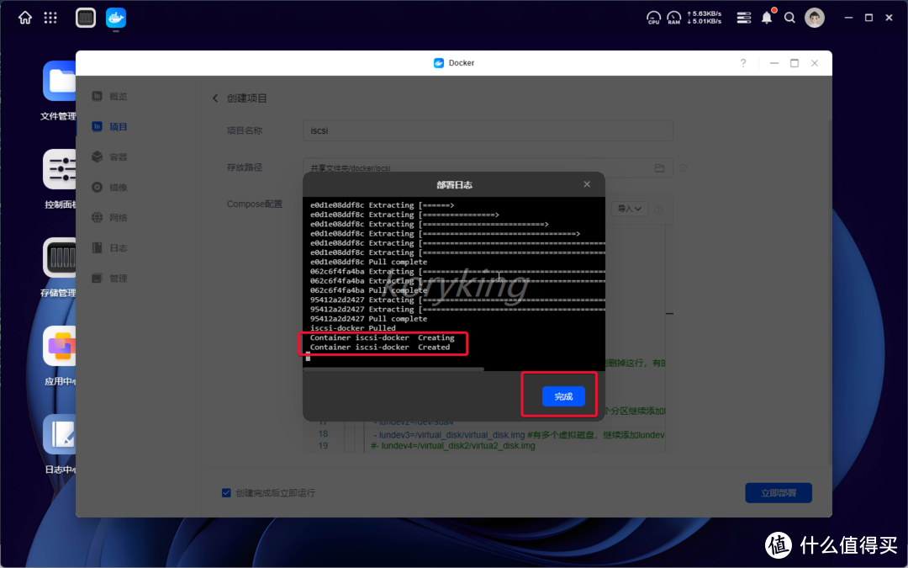
Task: Click the 立即部署 deploy button
Action: (778, 494)
